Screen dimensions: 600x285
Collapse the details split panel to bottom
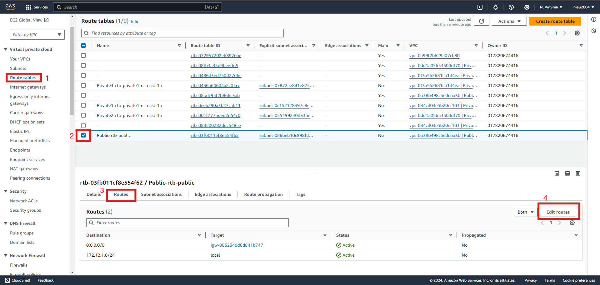(x=557, y=173)
